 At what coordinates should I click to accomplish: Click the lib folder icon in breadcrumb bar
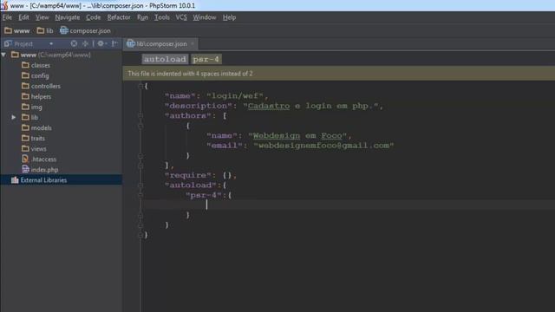(41, 31)
